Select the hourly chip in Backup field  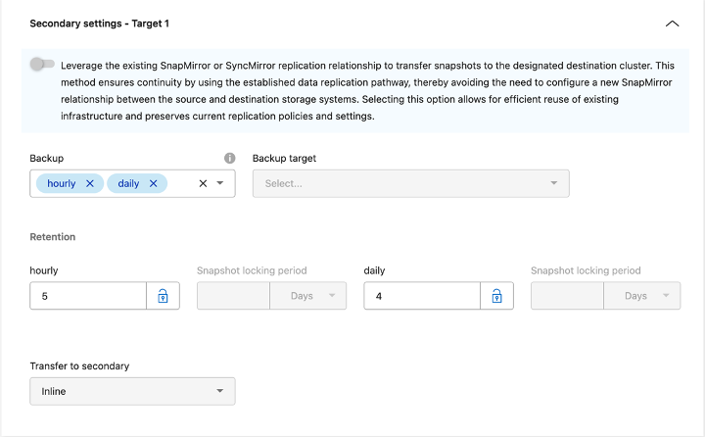click(x=61, y=183)
